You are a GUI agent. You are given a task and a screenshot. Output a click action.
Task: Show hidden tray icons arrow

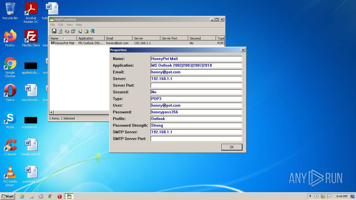[310, 196]
